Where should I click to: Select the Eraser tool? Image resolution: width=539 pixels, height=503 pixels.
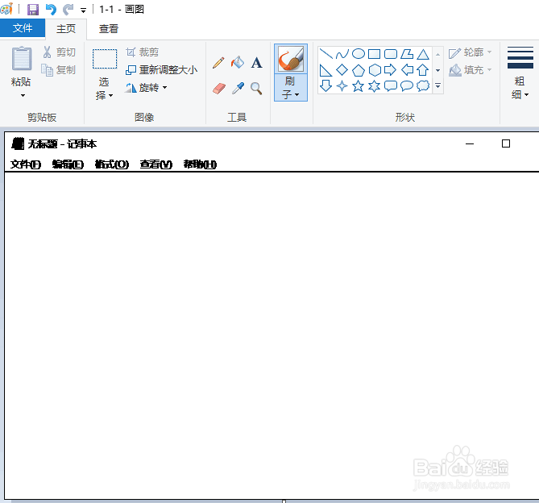[x=218, y=89]
